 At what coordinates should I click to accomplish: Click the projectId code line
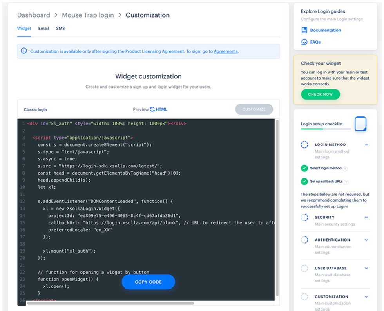[114, 216]
